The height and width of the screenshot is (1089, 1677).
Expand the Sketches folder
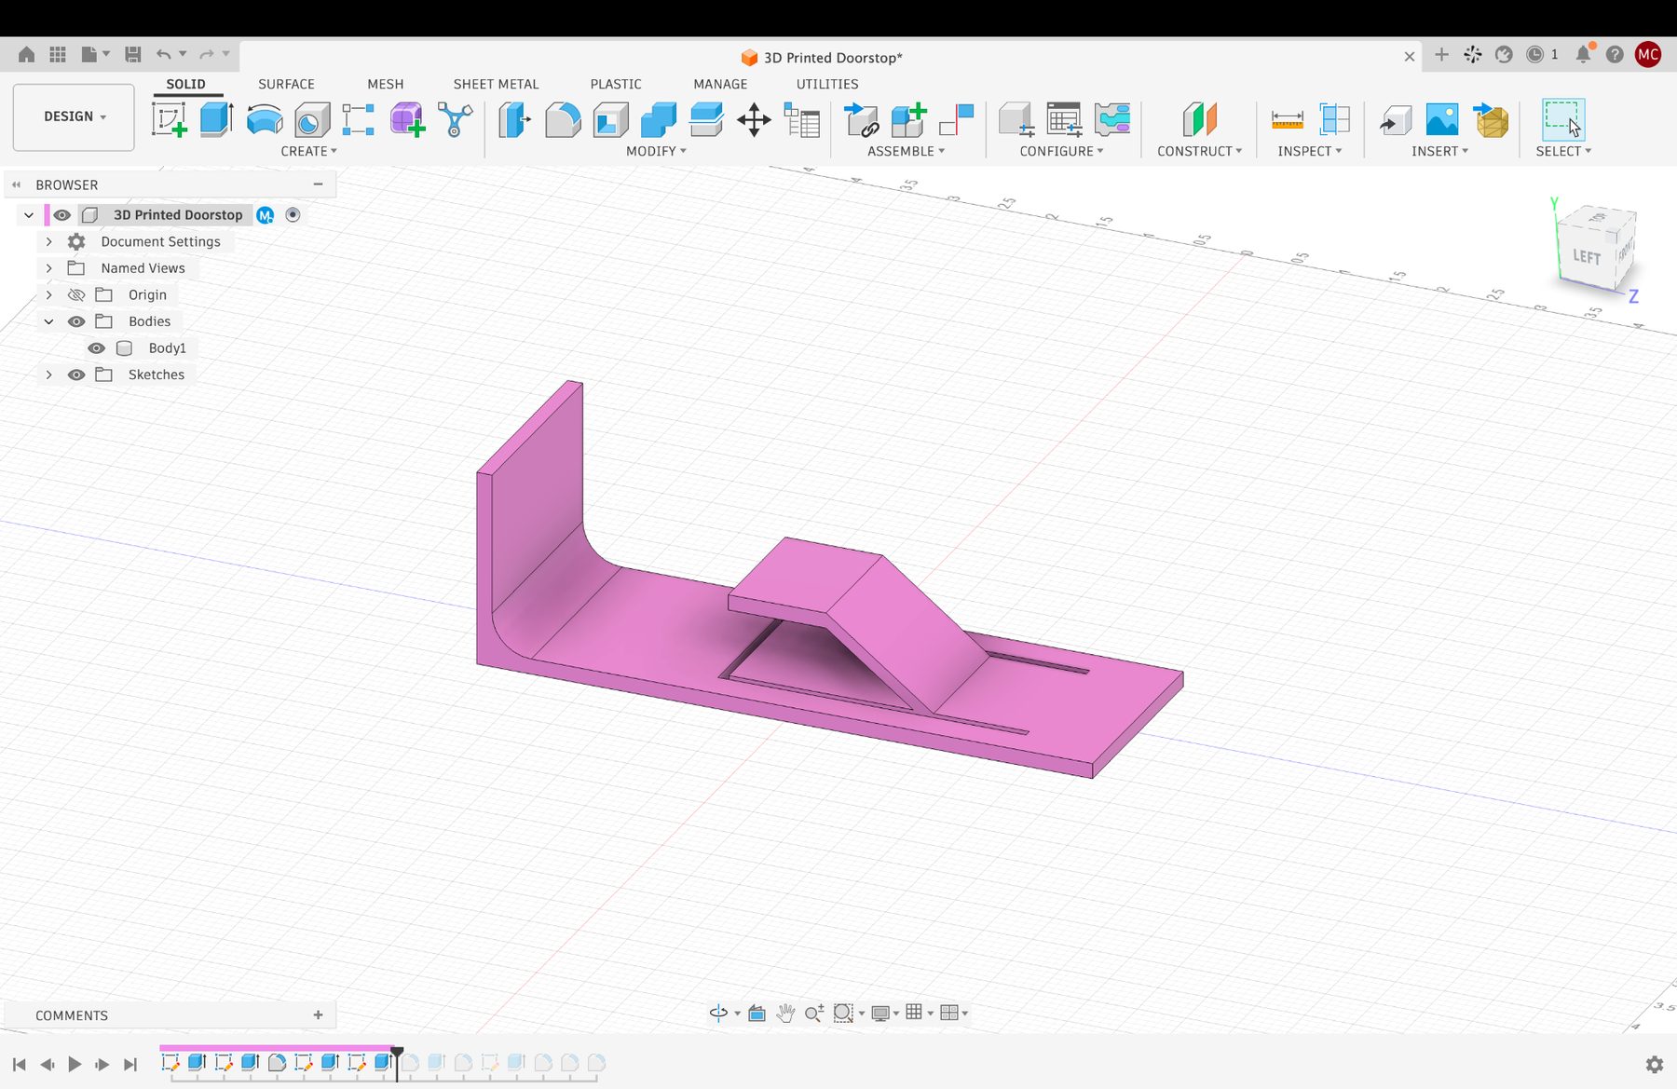[x=48, y=374]
